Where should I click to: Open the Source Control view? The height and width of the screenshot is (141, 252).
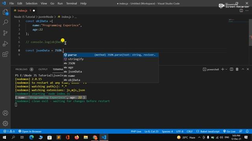(5, 33)
